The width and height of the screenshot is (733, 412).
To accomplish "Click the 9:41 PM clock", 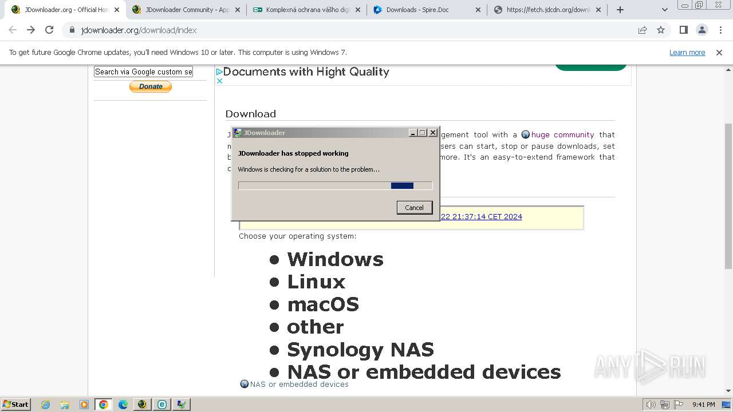I will pos(704,405).
